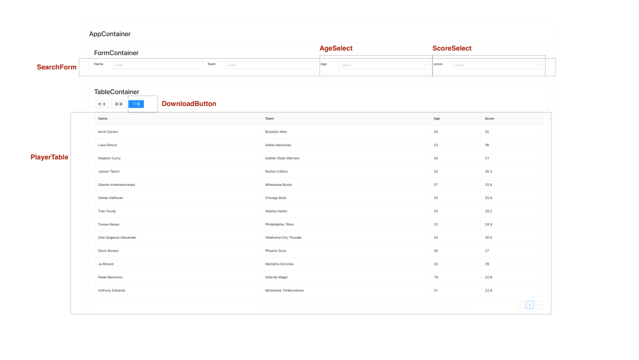Select the Trae Young name cell
639x360 pixels.
[x=177, y=211]
